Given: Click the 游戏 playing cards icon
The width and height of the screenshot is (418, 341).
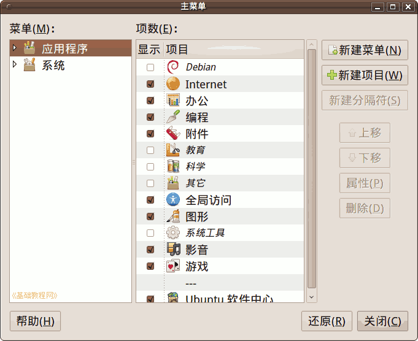Looking at the screenshot, I should tap(172, 266).
